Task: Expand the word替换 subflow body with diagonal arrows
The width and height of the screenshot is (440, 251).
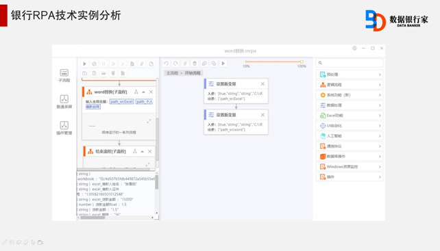Action: coord(149,121)
